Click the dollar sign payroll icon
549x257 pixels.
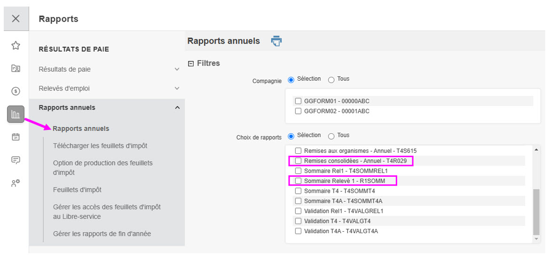[x=16, y=91]
